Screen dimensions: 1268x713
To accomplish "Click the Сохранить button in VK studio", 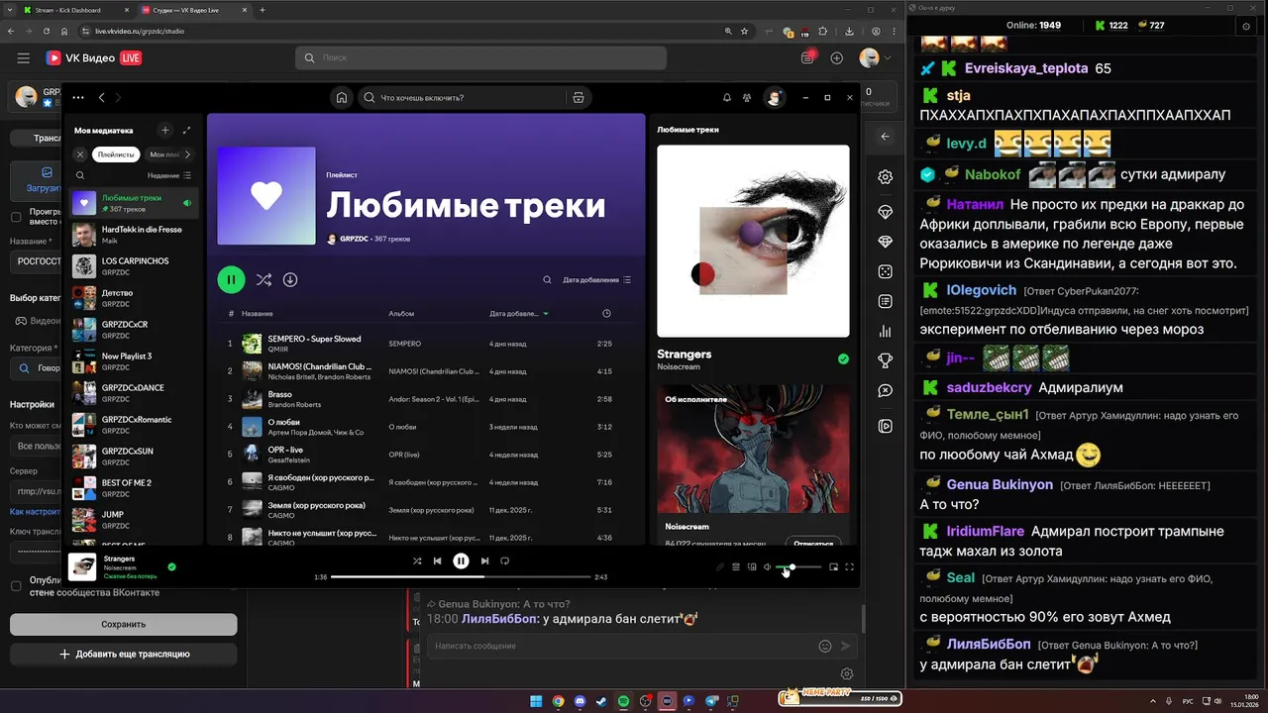I will tap(124, 625).
